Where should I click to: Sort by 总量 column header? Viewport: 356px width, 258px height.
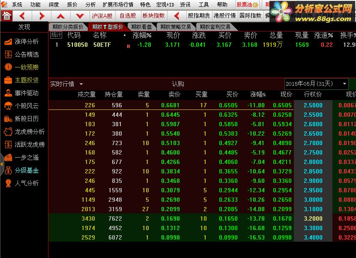[x=276, y=36]
